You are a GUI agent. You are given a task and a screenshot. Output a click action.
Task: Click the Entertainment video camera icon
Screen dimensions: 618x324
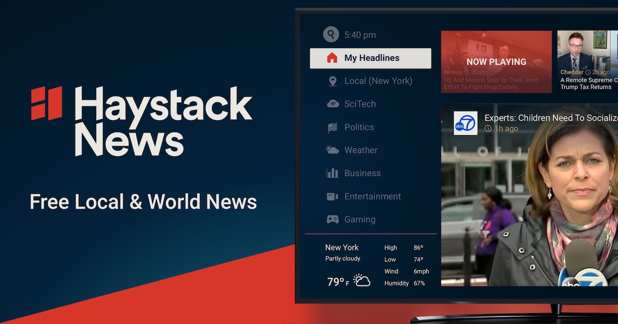pos(333,196)
